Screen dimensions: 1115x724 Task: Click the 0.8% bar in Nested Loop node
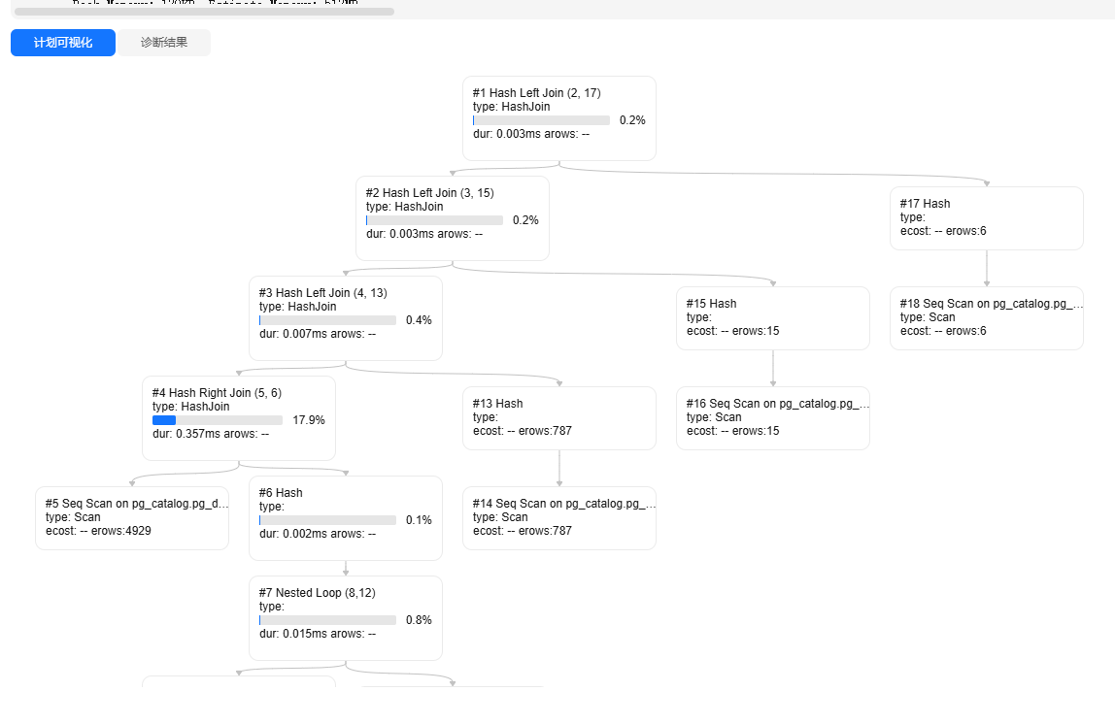327,620
